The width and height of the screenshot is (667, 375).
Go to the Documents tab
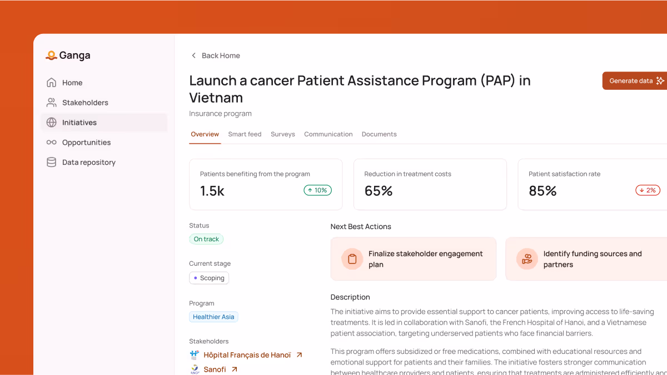[x=379, y=134]
